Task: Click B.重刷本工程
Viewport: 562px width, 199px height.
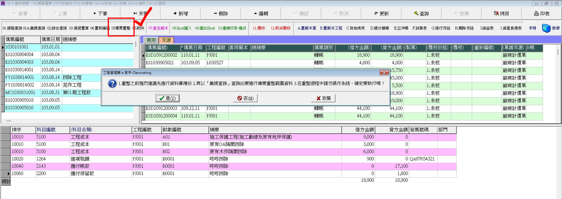Action: pyautogui.click(x=331, y=28)
